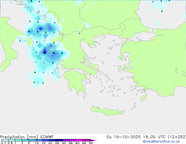
Task: Click the 2–5 mm legend color swatch
Action: pos(25,140)
